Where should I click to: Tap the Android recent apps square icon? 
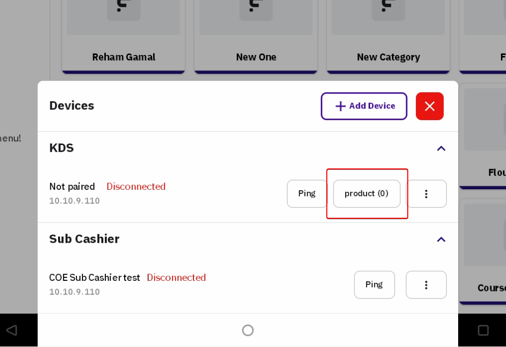[483, 330]
